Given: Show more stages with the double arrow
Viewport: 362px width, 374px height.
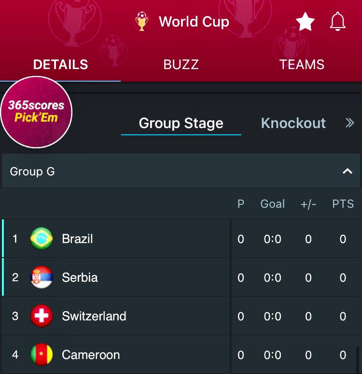Looking at the screenshot, I should point(350,123).
